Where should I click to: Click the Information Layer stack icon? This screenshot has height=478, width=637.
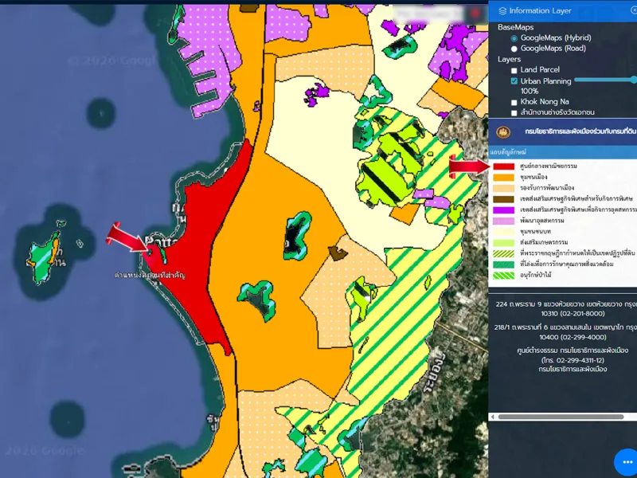(502, 10)
